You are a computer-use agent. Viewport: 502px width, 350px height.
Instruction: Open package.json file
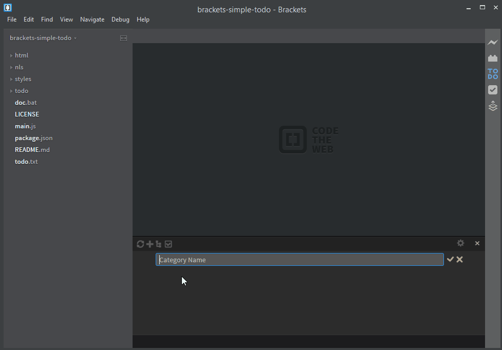click(33, 138)
